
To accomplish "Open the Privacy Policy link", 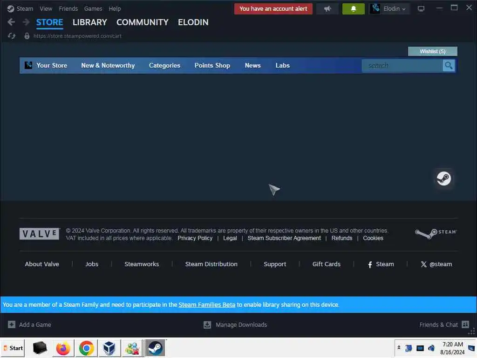I will [x=195, y=238].
